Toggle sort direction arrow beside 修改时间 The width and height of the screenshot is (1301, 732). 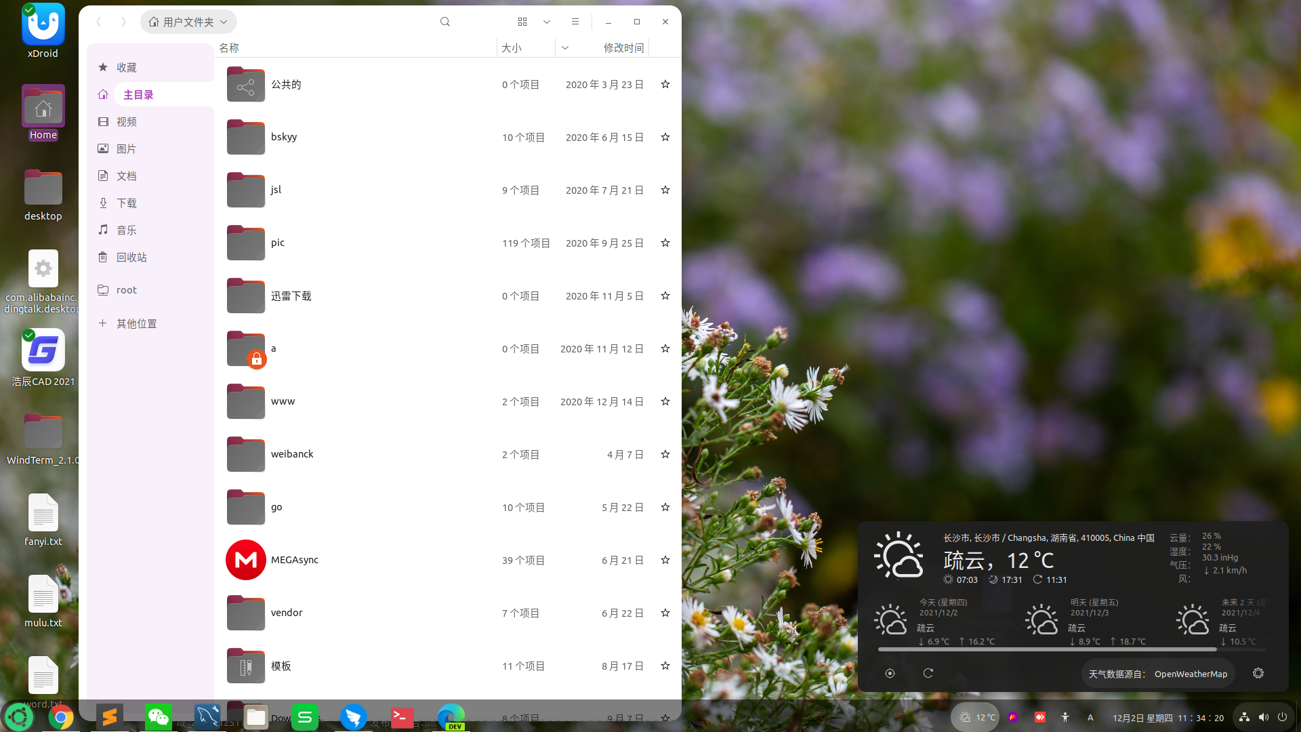click(x=565, y=47)
